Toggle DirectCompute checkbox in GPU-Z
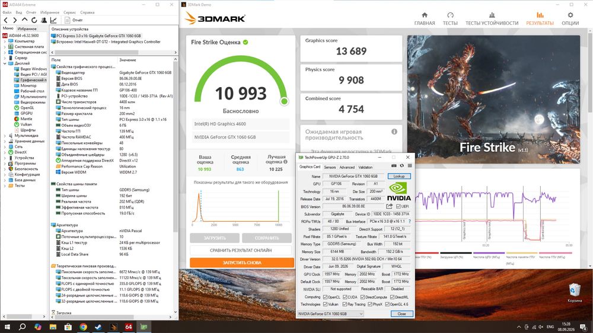This screenshot has width=593, height=333. [362, 297]
